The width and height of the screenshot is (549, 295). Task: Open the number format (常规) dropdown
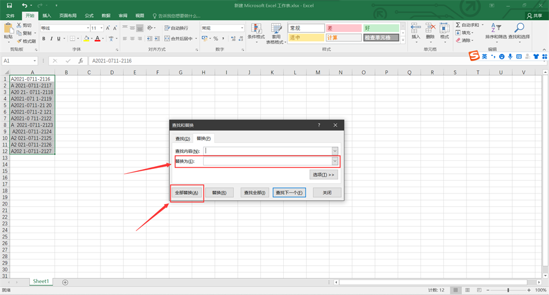click(242, 28)
